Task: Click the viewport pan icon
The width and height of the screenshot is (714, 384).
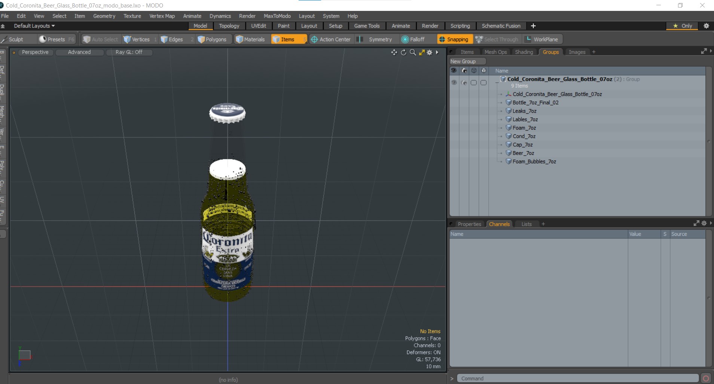Action: 394,52
